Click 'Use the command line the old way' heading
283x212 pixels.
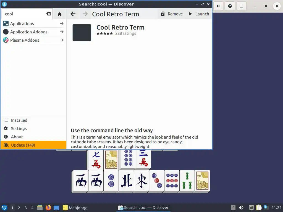(x=112, y=130)
